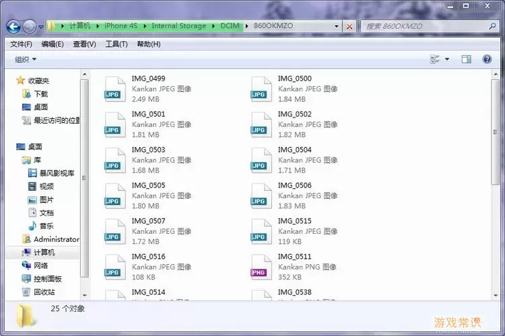Open help with the question mark icon
Screen dimensions: 505x336
(x=487, y=59)
